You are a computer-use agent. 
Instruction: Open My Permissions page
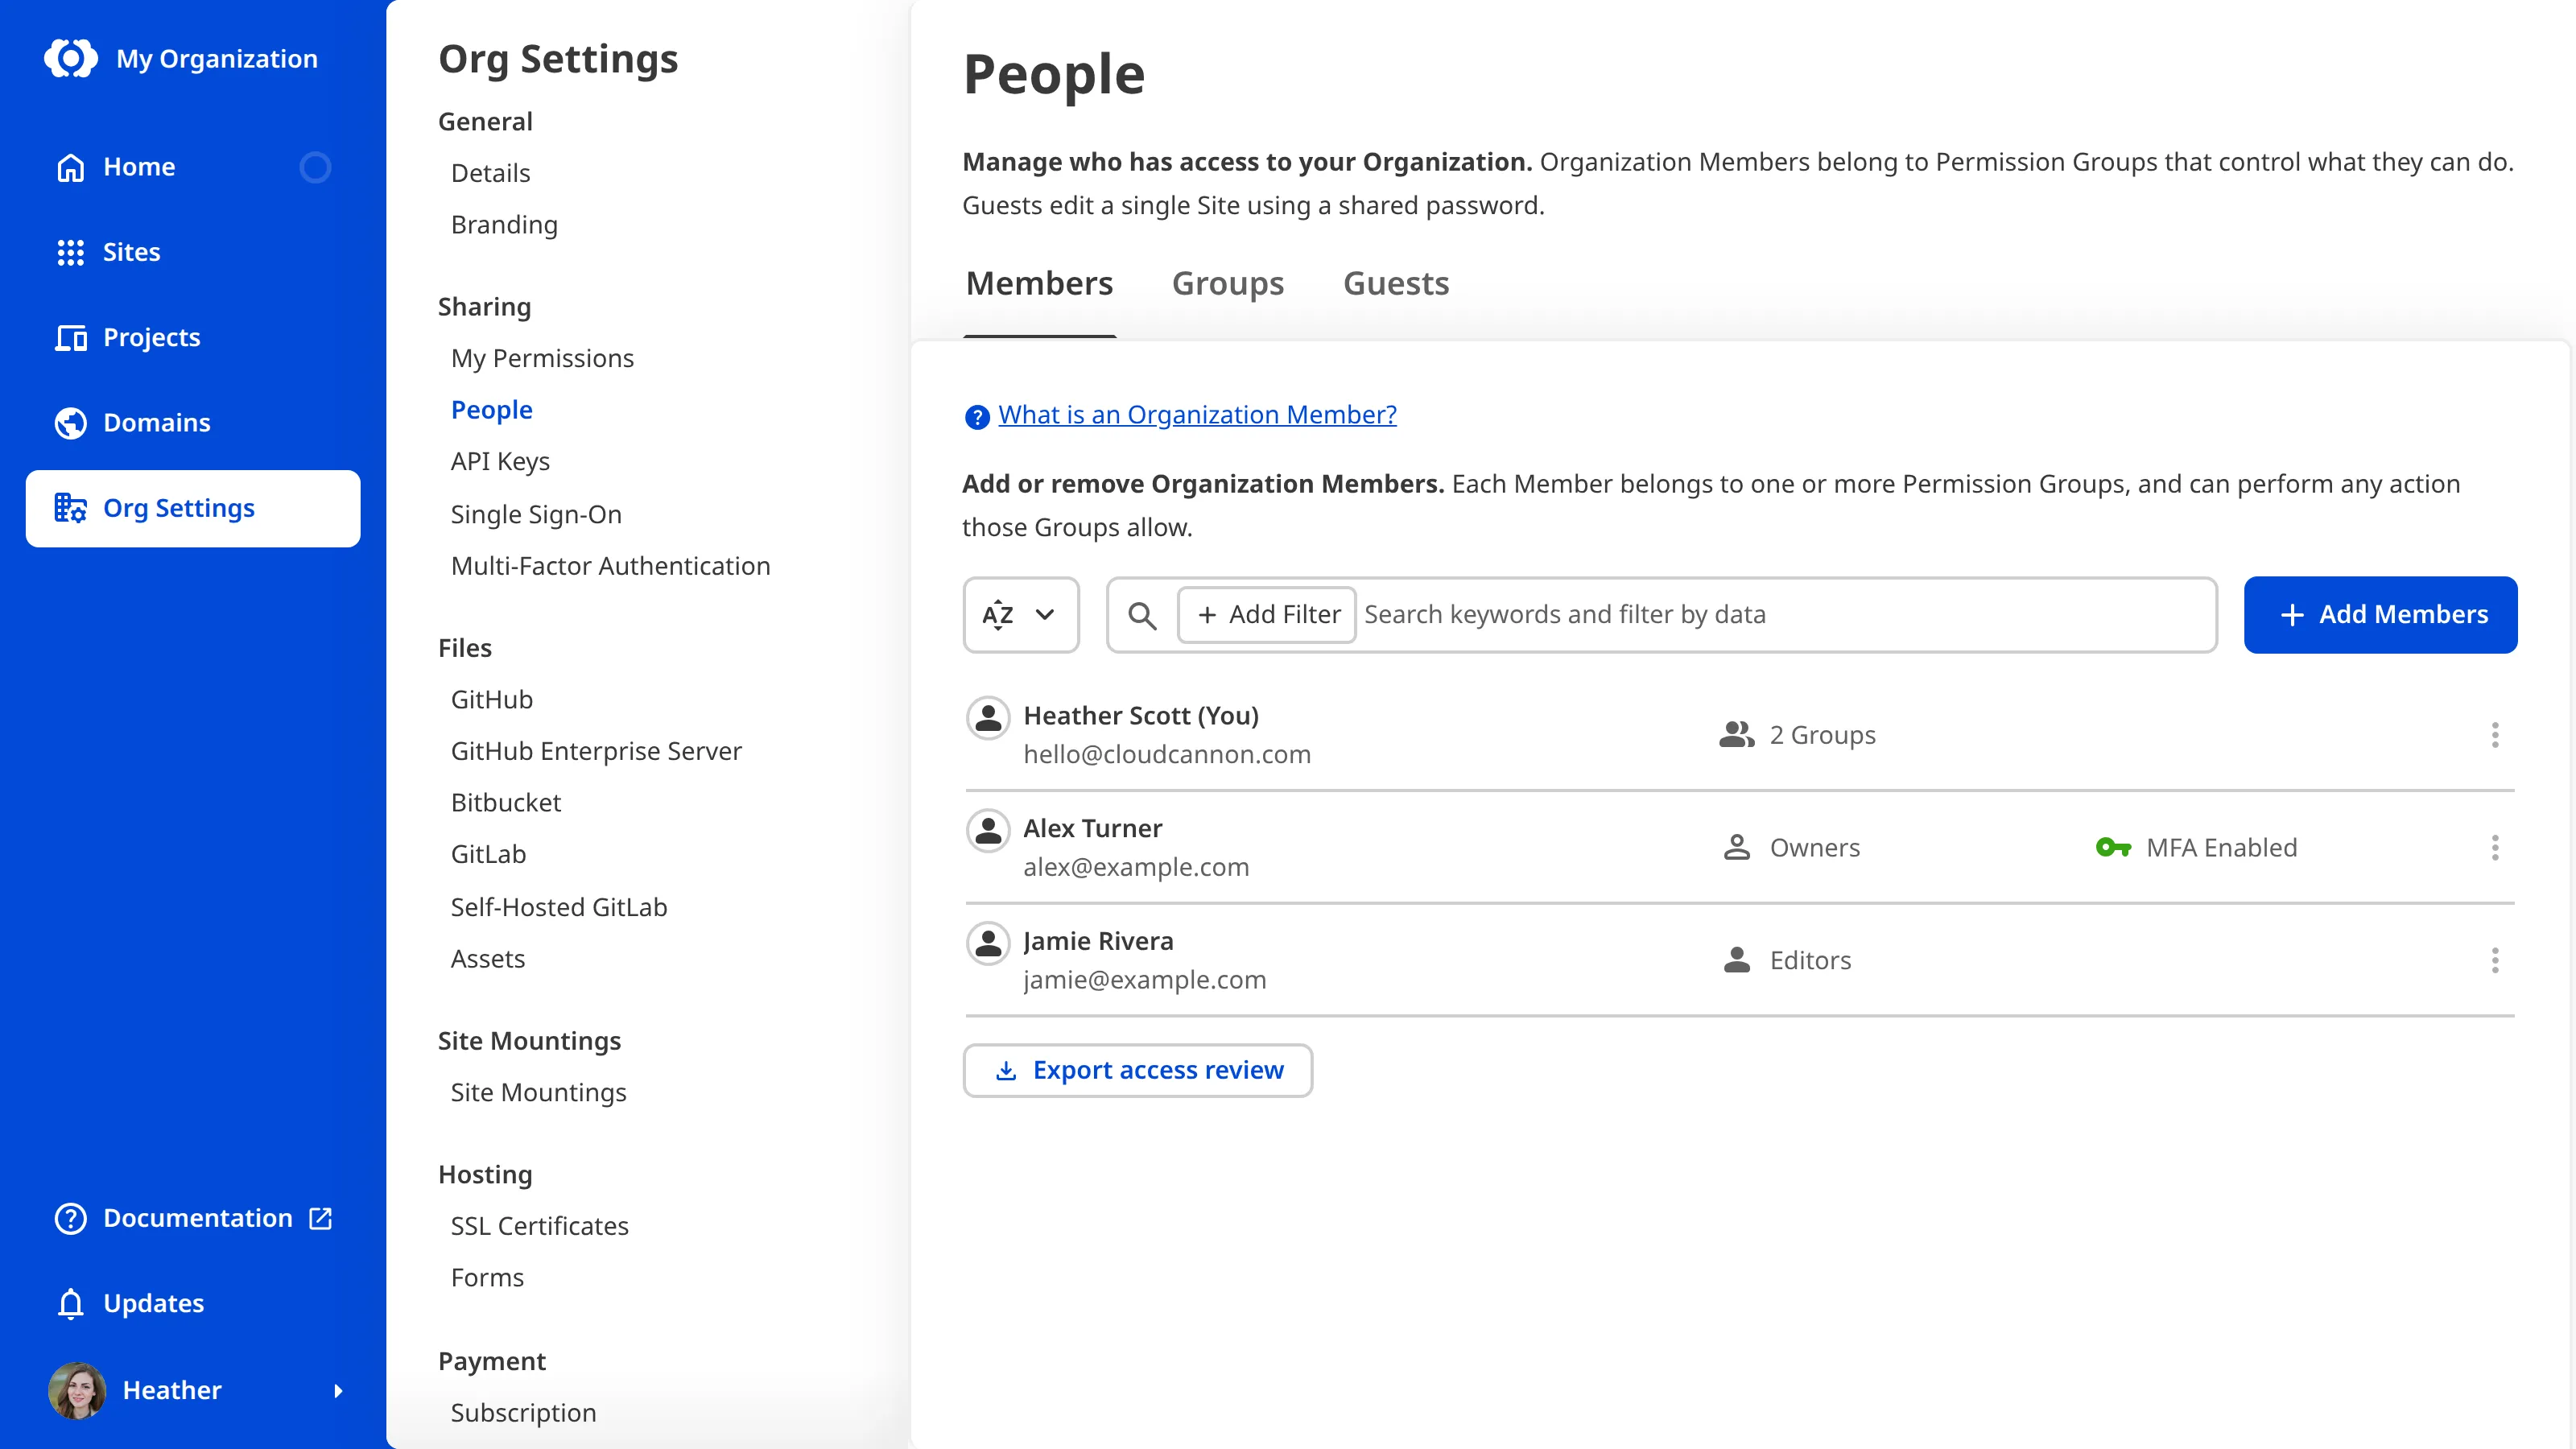click(542, 358)
